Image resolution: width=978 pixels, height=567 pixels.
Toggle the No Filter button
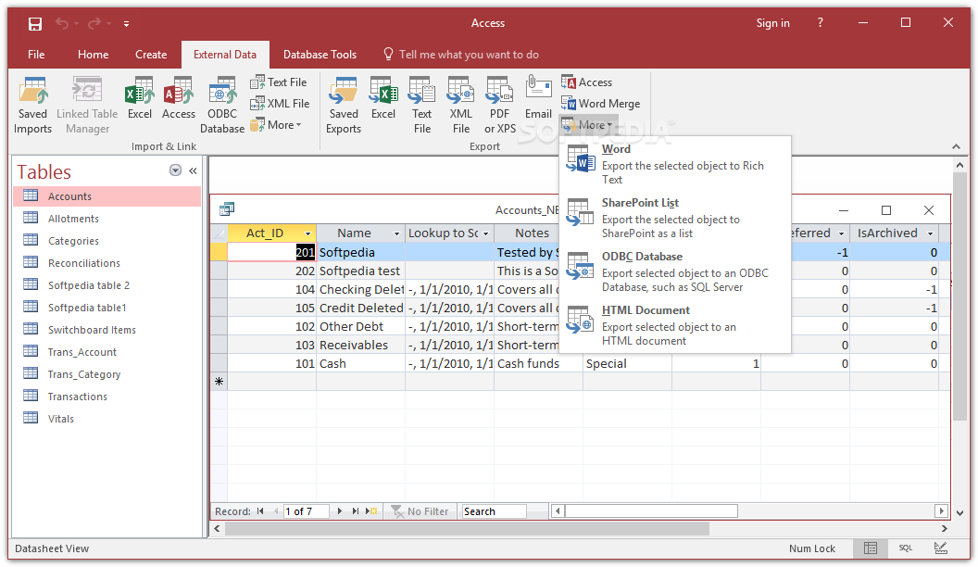pos(420,511)
